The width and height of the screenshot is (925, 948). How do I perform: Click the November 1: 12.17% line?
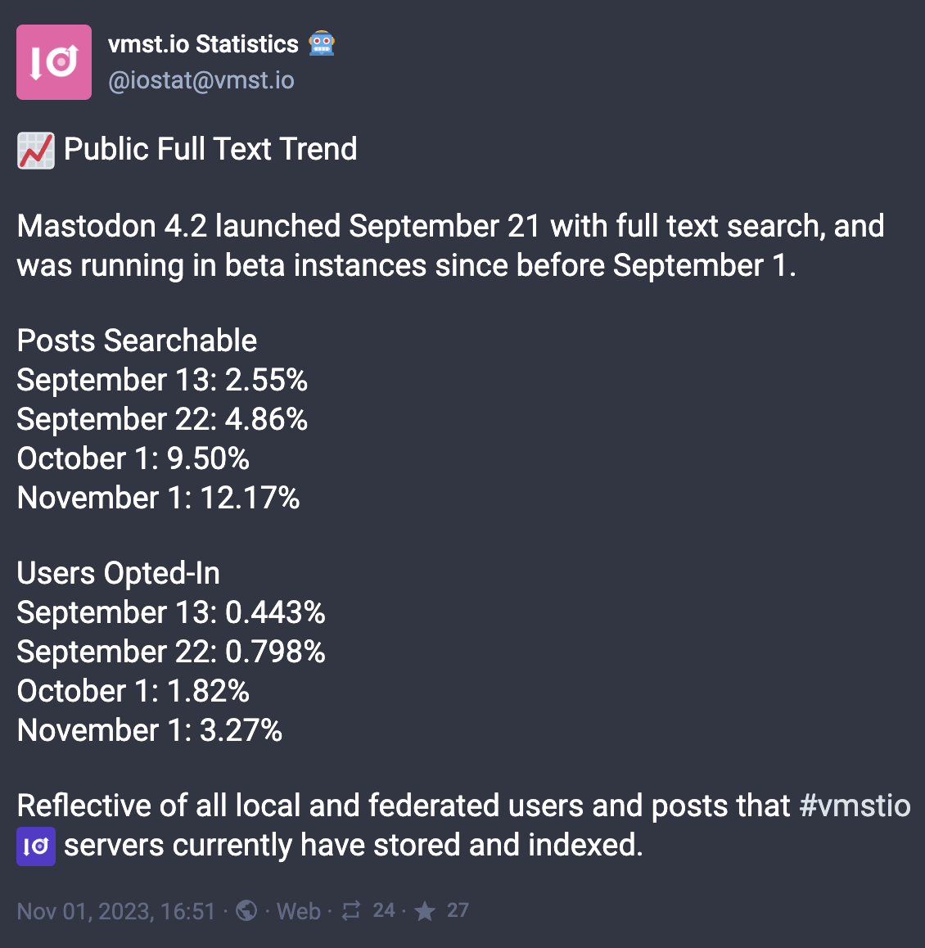(x=159, y=499)
